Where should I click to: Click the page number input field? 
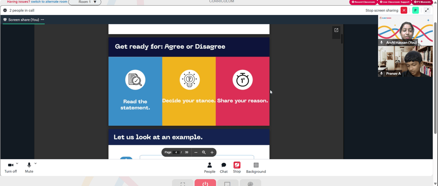pyautogui.click(x=176, y=152)
